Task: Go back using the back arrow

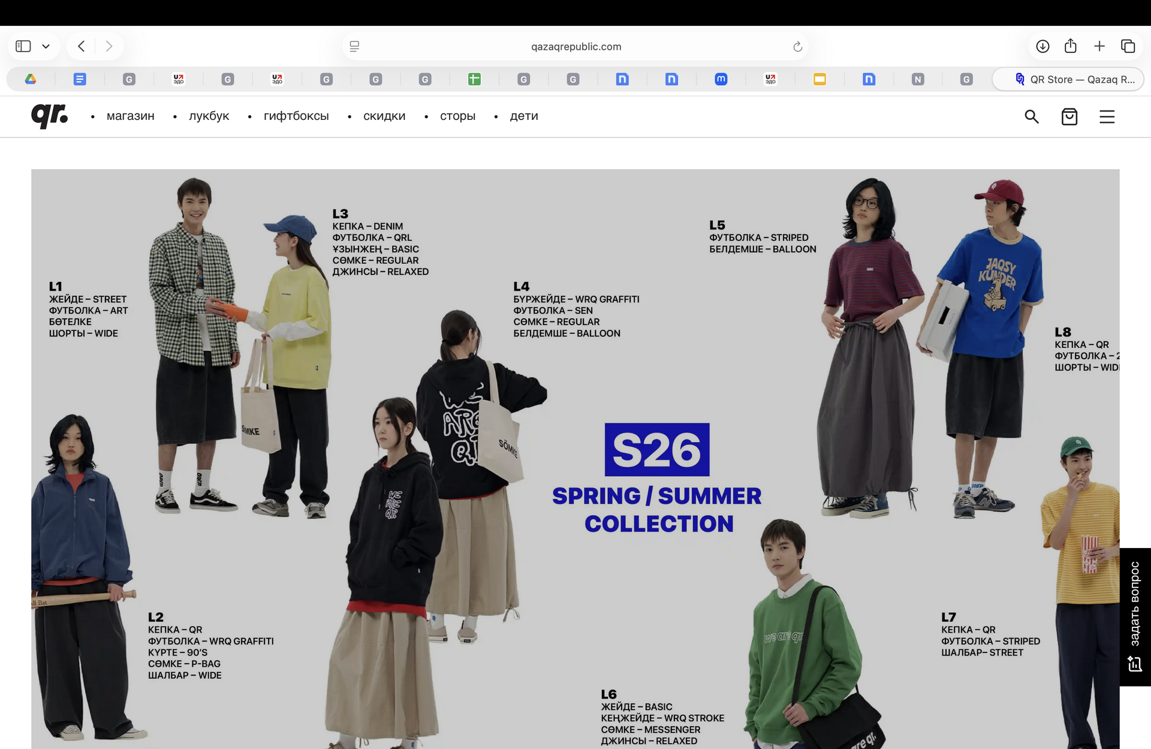Action: point(82,46)
